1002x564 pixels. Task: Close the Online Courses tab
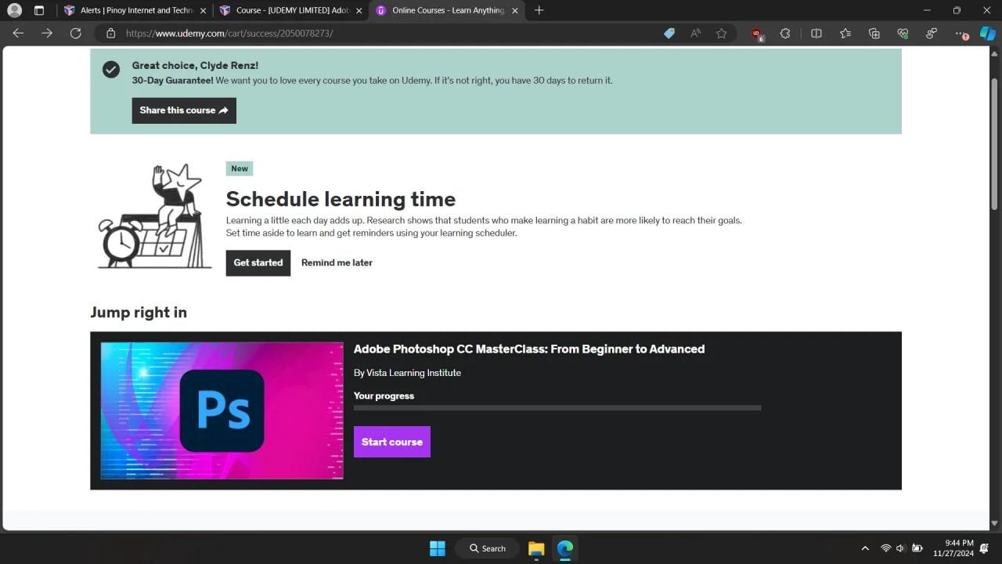[514, 11]
